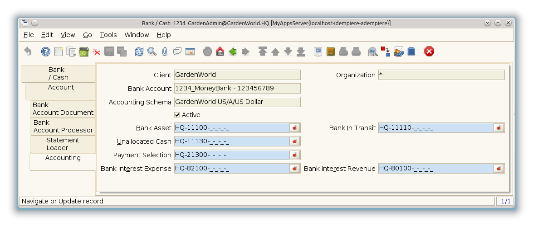Click the green back arrow icon
The width and height of the screenshot is (533, 226).
click(x=233, y=52)
